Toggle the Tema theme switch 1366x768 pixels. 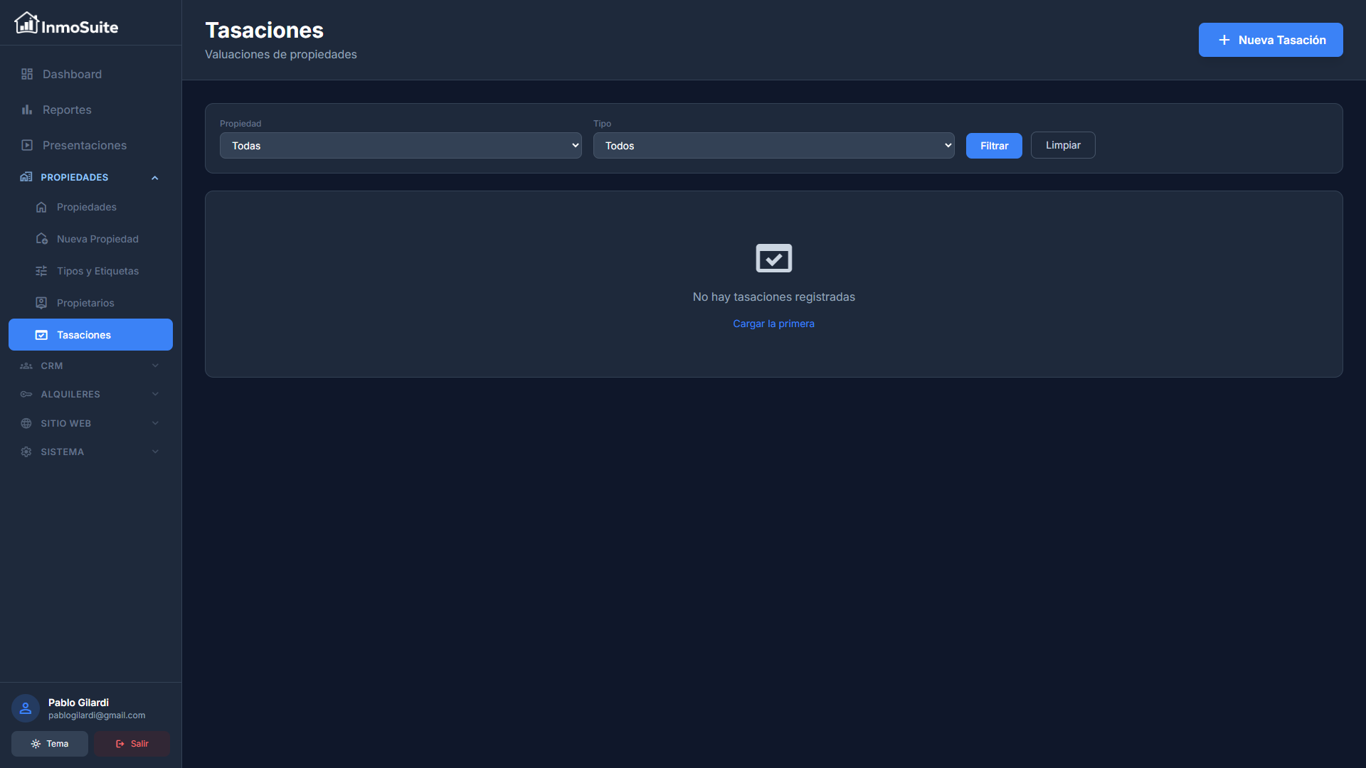pos(50,744)
